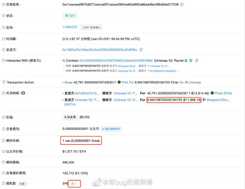Image resolution: width=245 pixels, height=189 pixels.
Task: Click help icon beside 交易哈希 label
Action: pyautogui.click(x=3, y=5)
